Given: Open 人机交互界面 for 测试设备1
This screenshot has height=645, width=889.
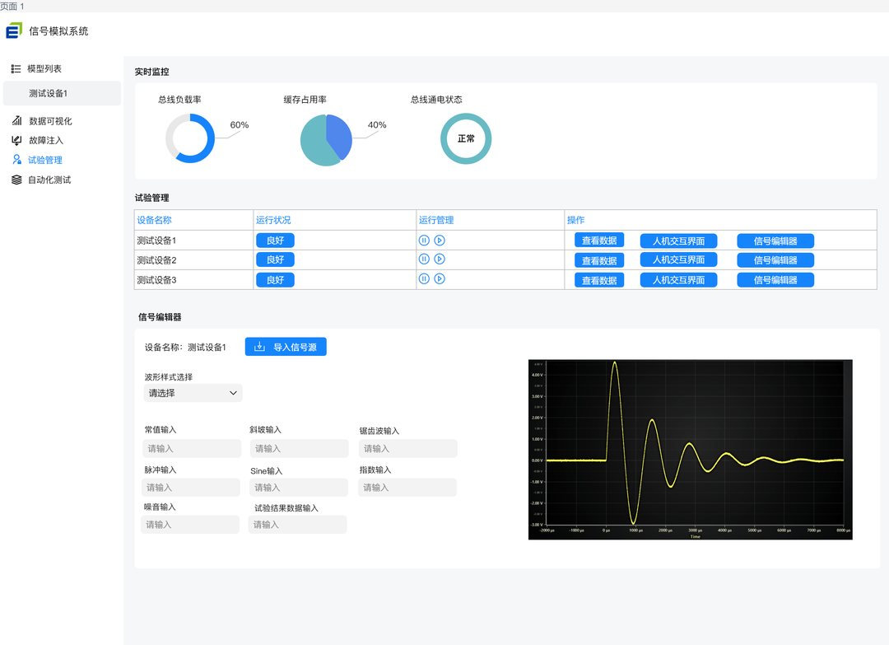Looking at the screenshot, I should (678, 241).
